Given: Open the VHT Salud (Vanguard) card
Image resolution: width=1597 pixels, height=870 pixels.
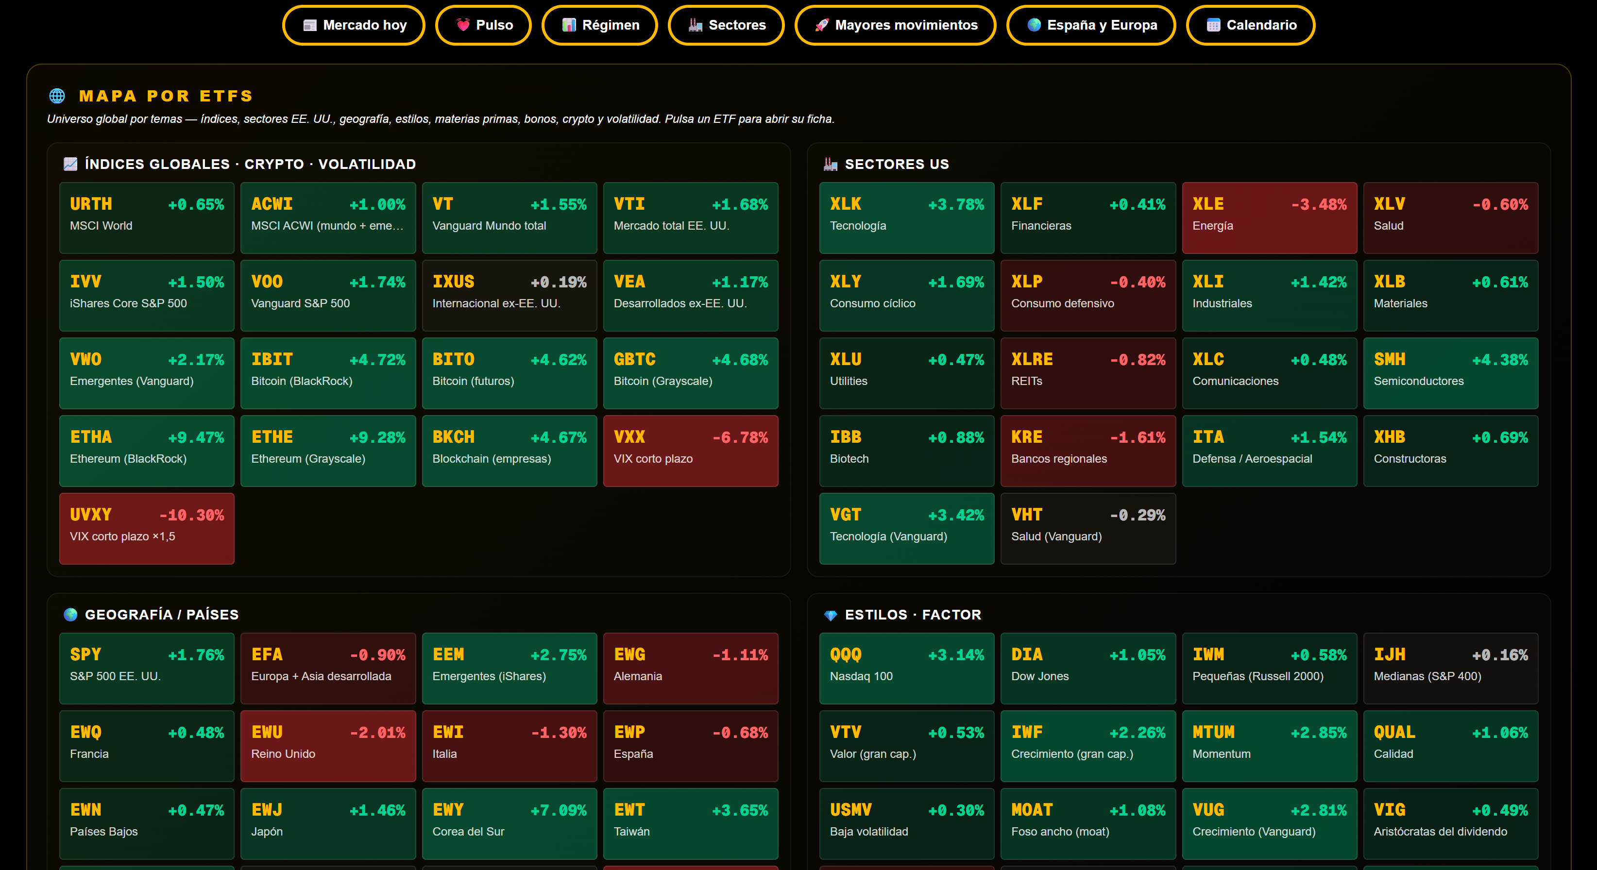Looking at the screenshot, I should coord(1088,529).
